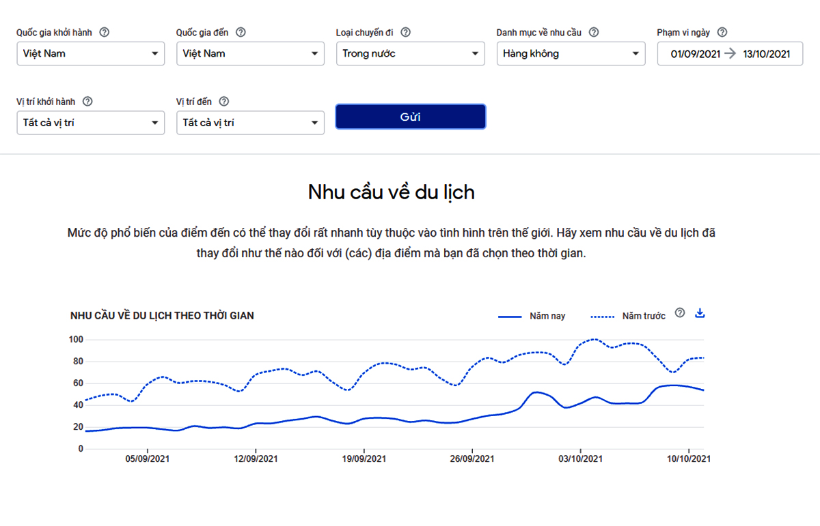Click help icon next to Loại chuyến đi

(x=406, y=32)
